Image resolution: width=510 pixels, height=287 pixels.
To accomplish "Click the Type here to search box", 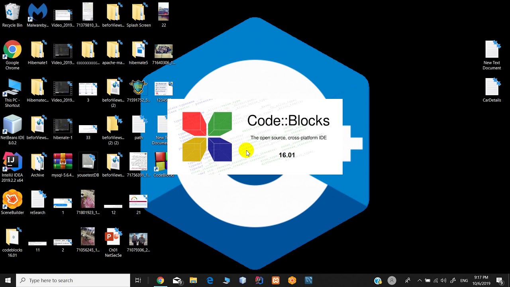I will [73, 280].
